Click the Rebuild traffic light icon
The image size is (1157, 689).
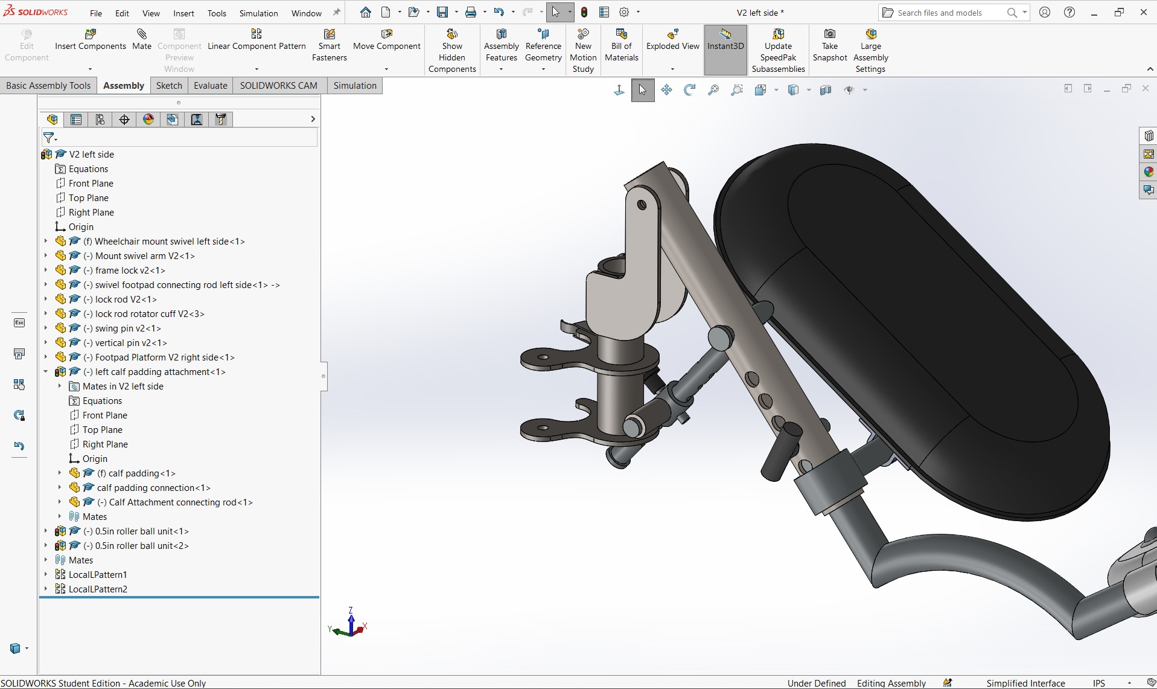coord(584,12)
